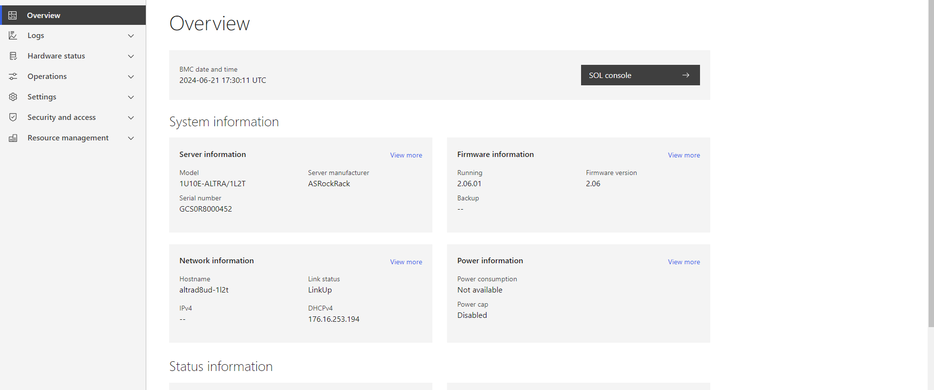Expand the Logs chevron

pos(131,36)
